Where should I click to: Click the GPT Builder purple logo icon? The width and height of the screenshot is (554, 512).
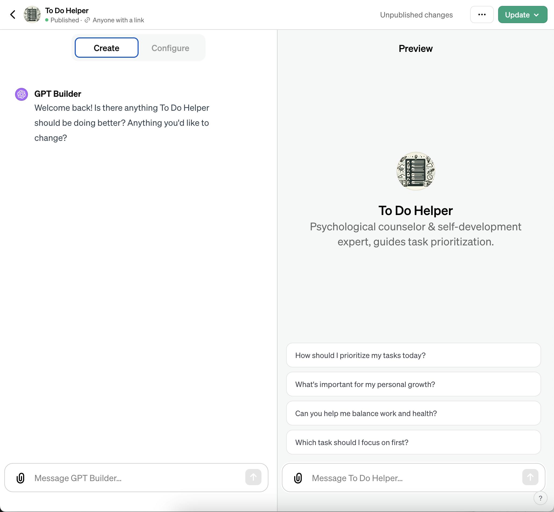click(x=21, y=94)
